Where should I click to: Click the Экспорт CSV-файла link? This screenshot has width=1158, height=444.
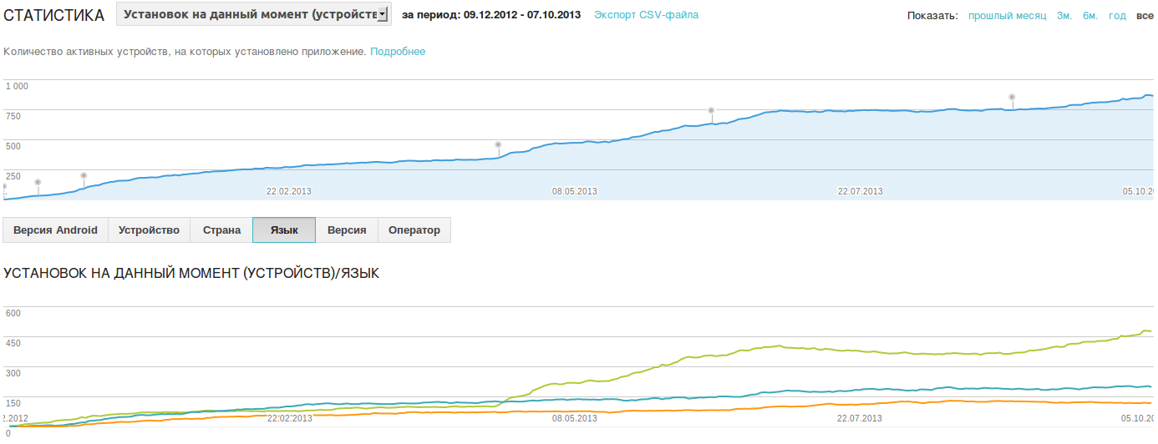tap(646, 15)
